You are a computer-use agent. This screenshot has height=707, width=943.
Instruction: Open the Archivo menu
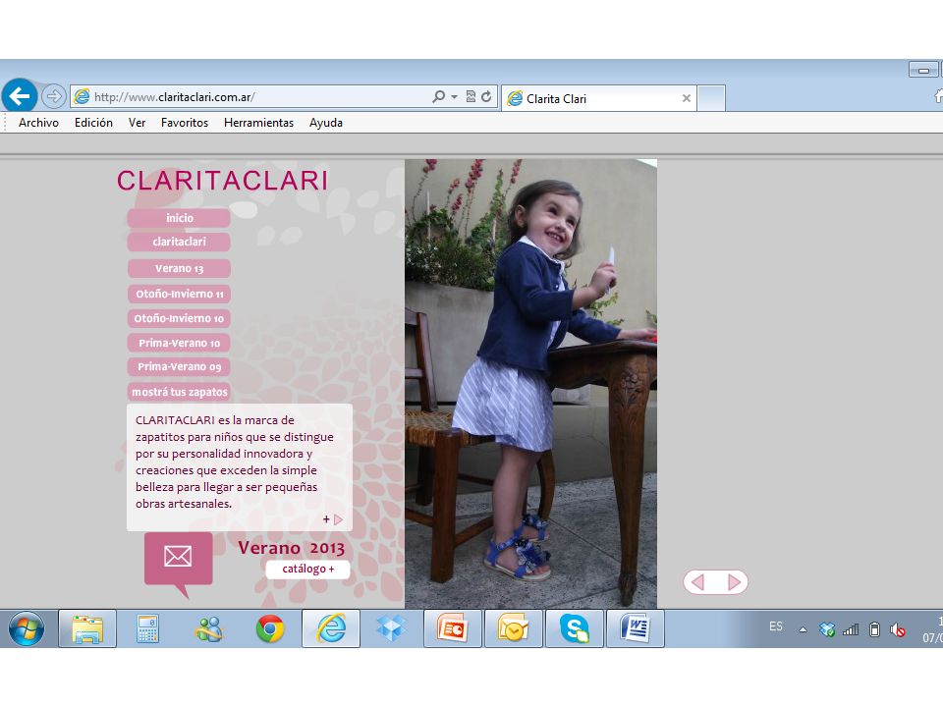[x=38, y=123]
